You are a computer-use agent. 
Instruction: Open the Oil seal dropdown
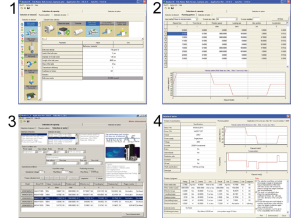coord(65,152)
